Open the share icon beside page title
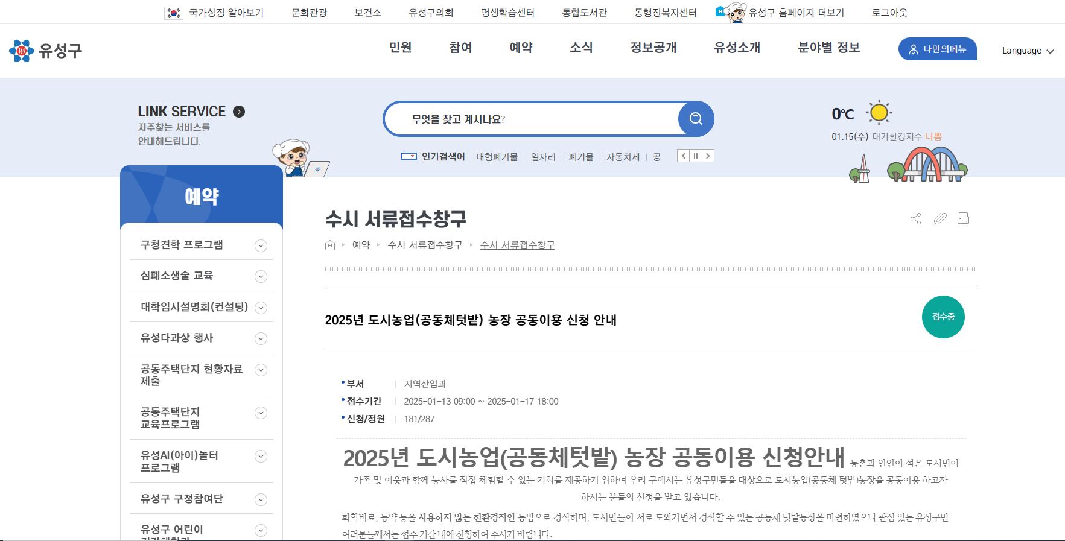This screenshot has width=1065, height=541. click(x=915, y=218)
